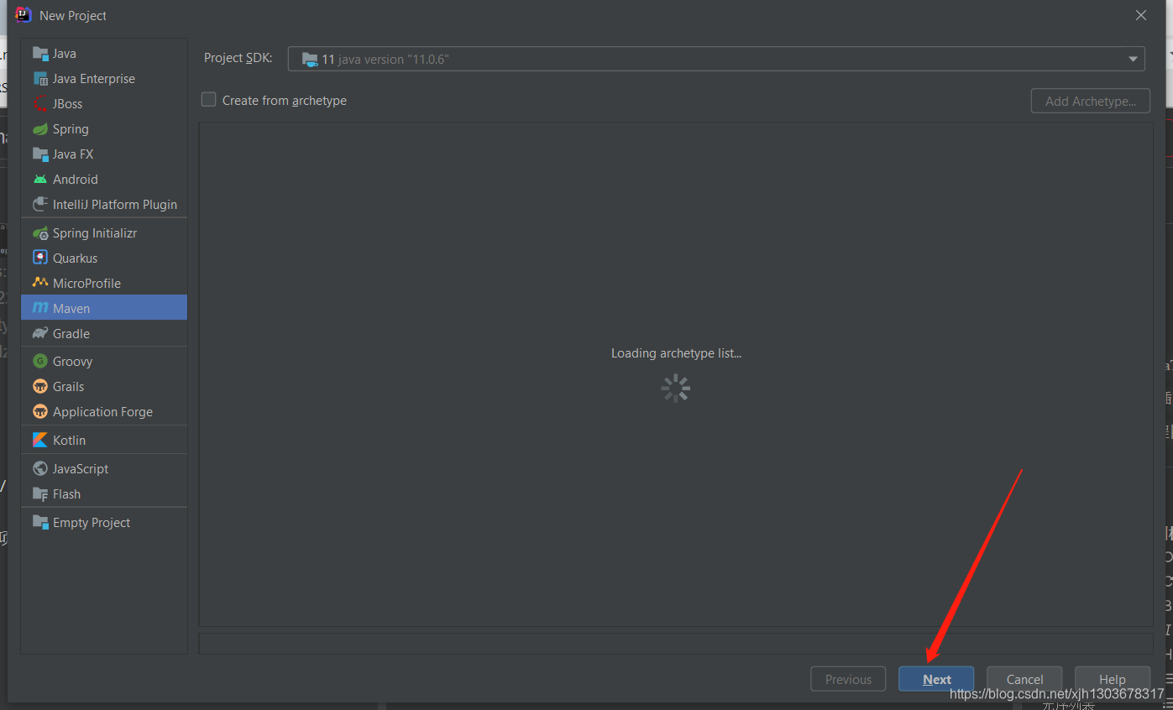
Task: Click the Empty Project folder icon
Action: click(40, 523)
